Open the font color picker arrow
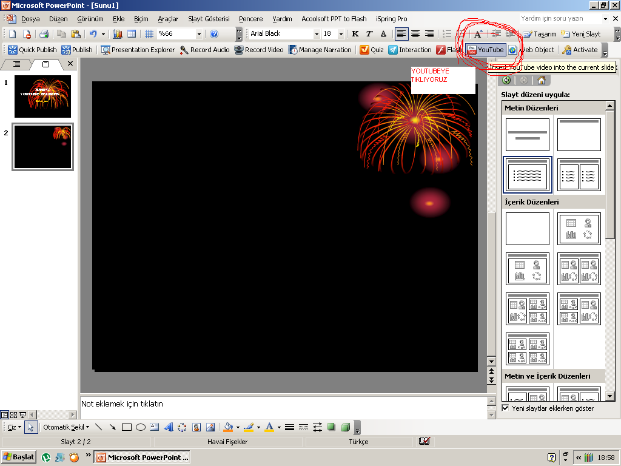 pyautogui.click(x=279, y=427)
